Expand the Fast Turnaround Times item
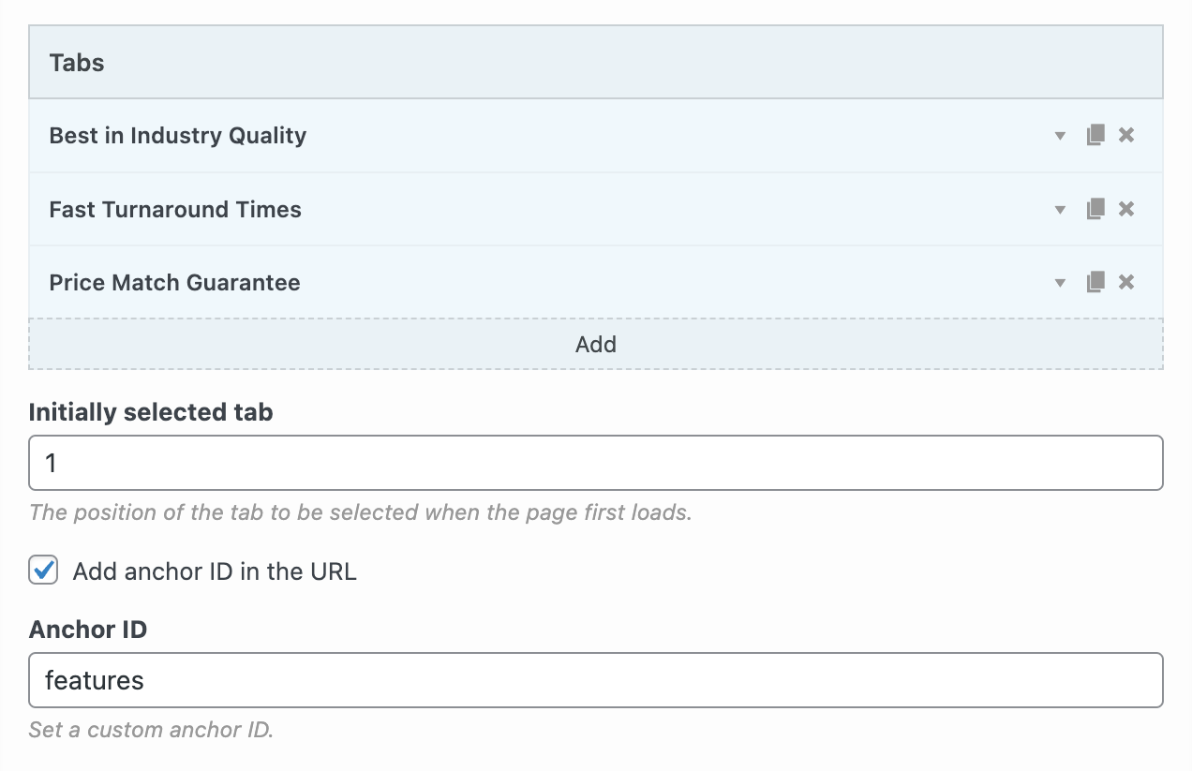Viewport: 1192px width, 771px height. [1060, 210]
